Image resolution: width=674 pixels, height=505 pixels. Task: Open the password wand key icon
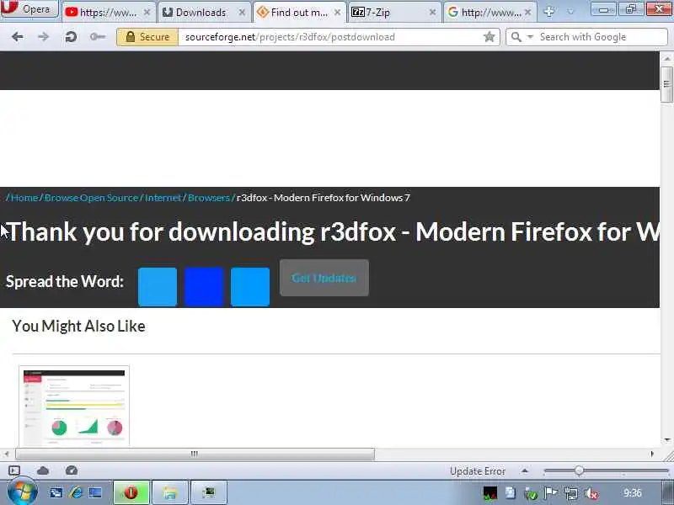98,37
